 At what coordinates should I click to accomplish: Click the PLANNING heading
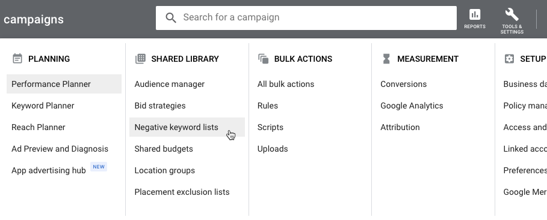click(49, 59)
